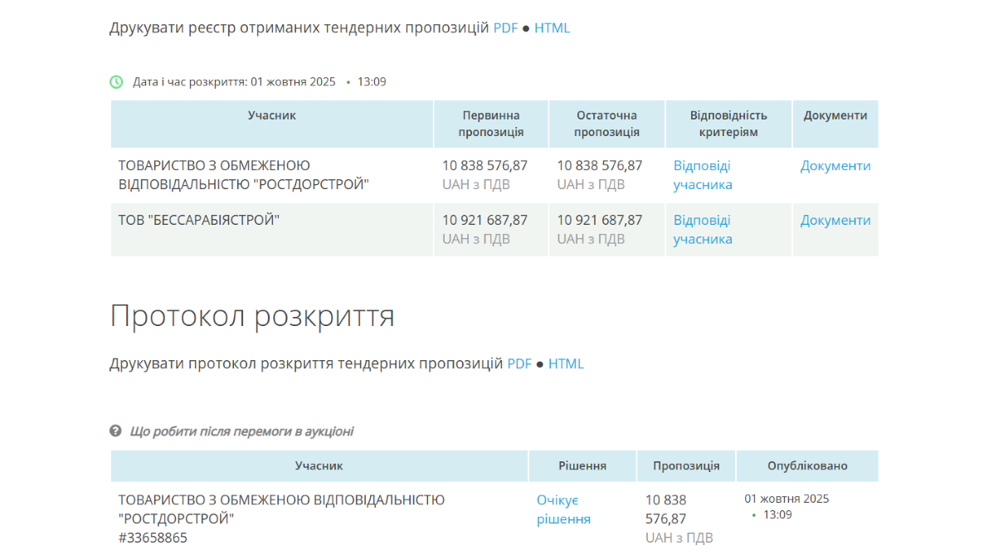Download the disclosure protocol as PDF
This screenshot has width=998, height=560.
(x=519, y=363)
